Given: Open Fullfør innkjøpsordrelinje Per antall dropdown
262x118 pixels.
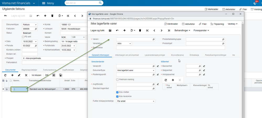Looking at the screenshot, I should click(136, 101).
